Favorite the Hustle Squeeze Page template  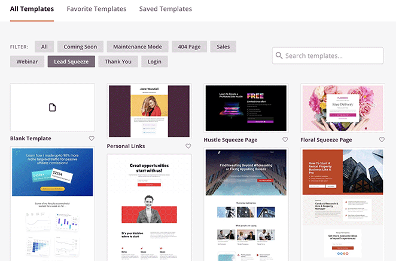[x=285, y=140]
